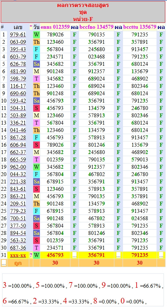Click the xxx-xx link in row 31
This screenshot has height=307, width=167.
click(x=18, y=255)
